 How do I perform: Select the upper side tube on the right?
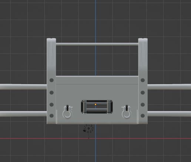169,87
